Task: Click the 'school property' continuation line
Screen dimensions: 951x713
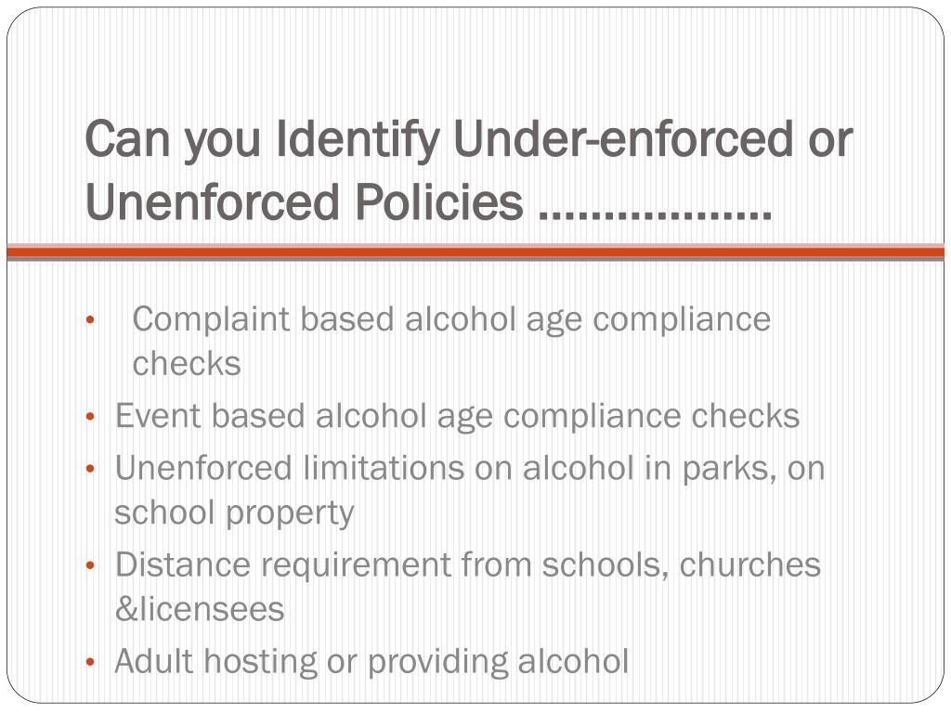Action: pyautogui.click(x=234, y=513)
